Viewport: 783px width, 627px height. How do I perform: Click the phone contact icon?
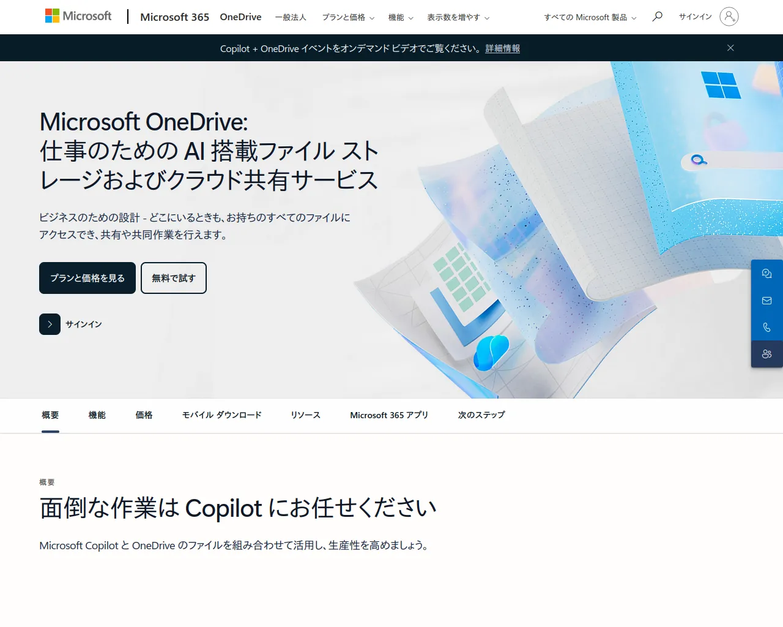tap(767, 328)
